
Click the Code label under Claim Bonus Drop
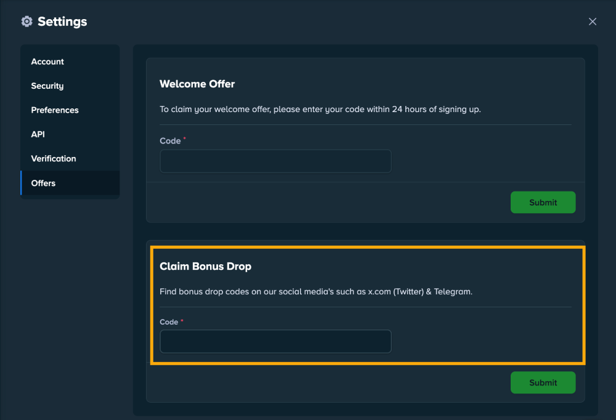click(169, 322)
